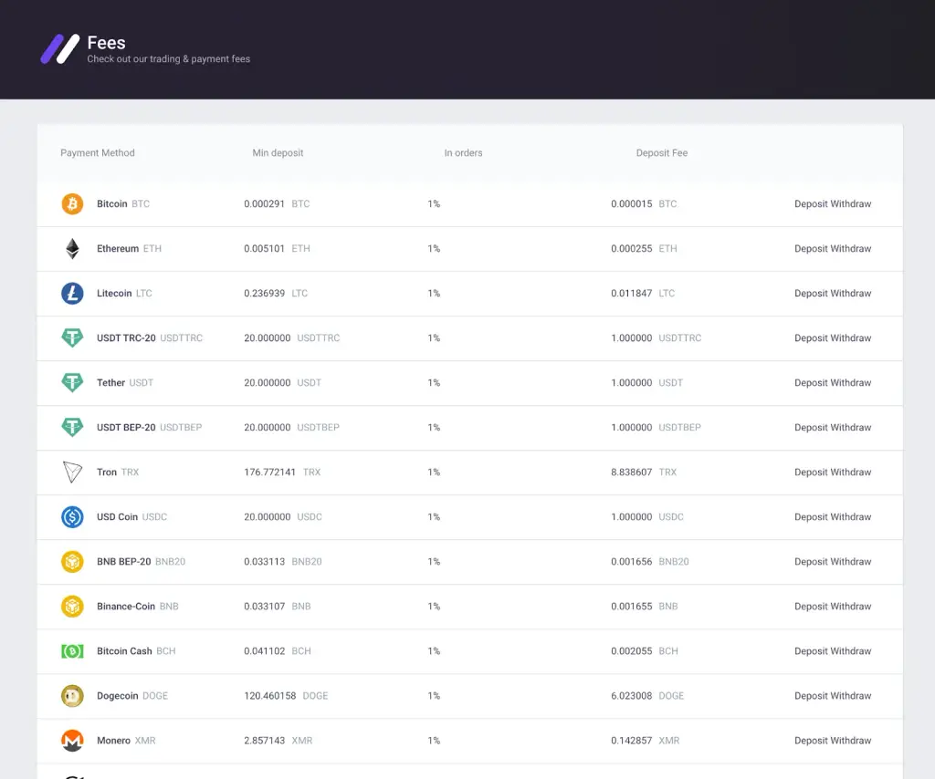This screenshot has height=779, width=935.
Task: Click the BNB BEP-20 coin icon
Action: (72, 561)
